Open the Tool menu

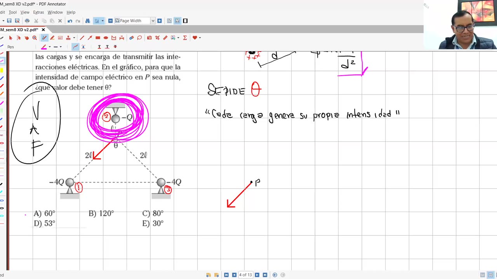coord(12,12)
